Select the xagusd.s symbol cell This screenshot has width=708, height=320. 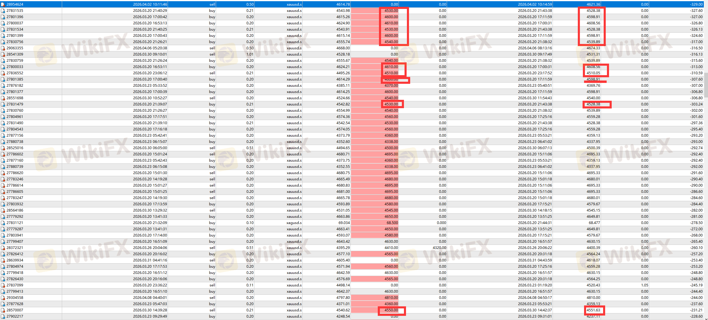click(x=294, y=223)
